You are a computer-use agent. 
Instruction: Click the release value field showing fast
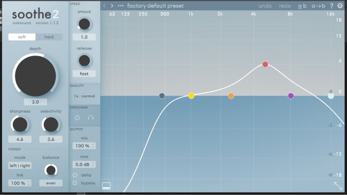tap(84, 74)
